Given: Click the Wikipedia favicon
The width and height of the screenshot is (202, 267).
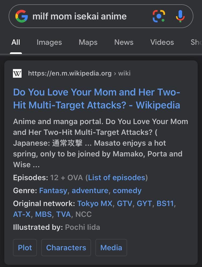Looking at the screenshot, I should [x=17, y=73].
